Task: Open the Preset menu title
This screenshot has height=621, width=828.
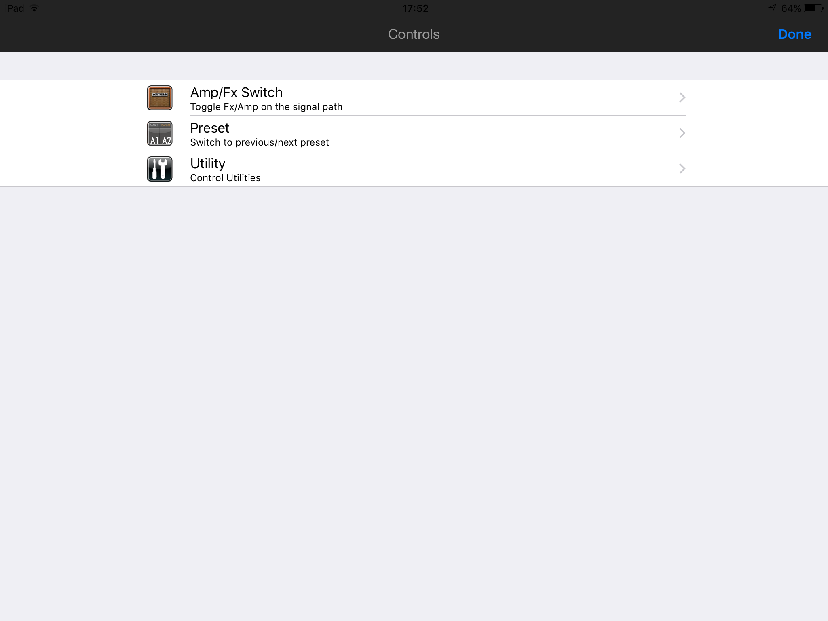Action: point(210,128)
